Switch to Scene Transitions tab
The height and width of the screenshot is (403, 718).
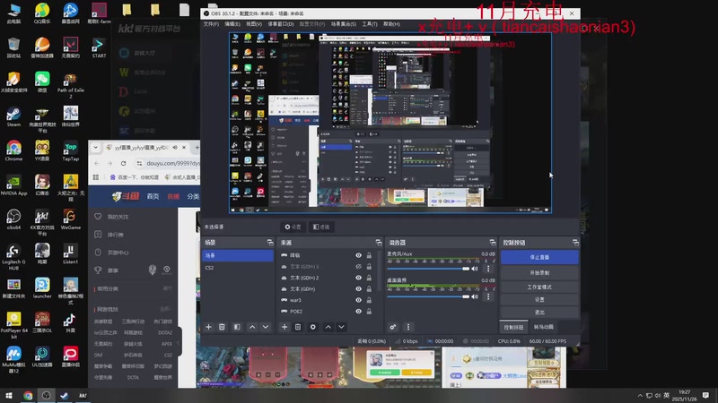544,327
